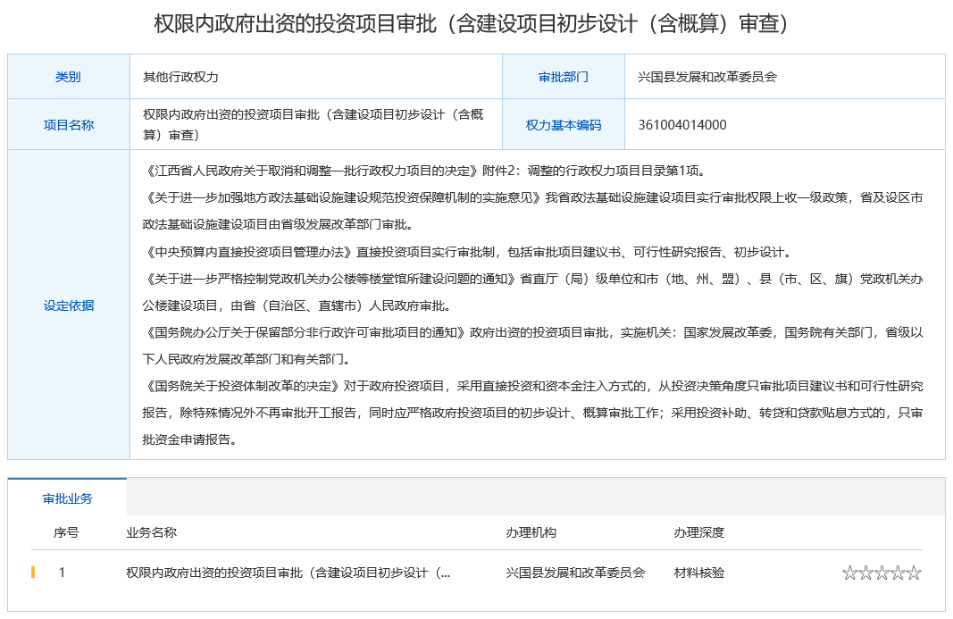Click the 项目名称 field label
Image resolution: width=953 pixels, height=619 pixels.
(x=68, y=125)
